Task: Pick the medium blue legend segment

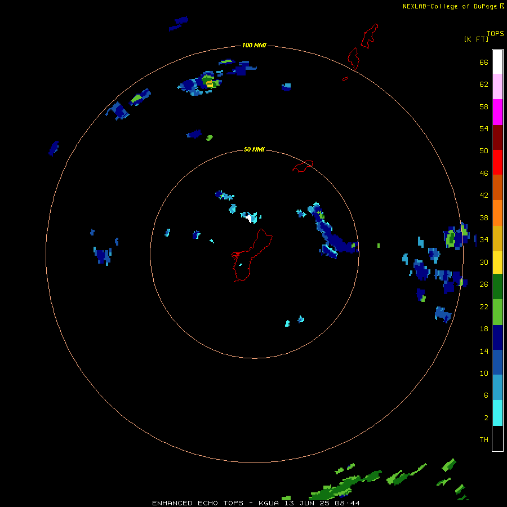Action: pyautogui.click(x=497, y=362)
